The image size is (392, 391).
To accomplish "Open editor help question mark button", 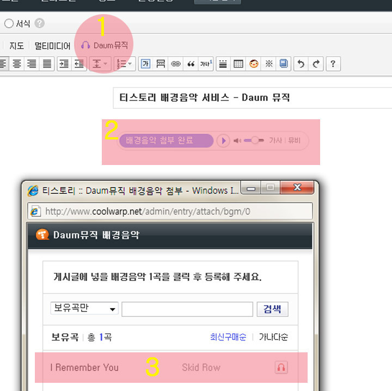I will pos(333,64).
